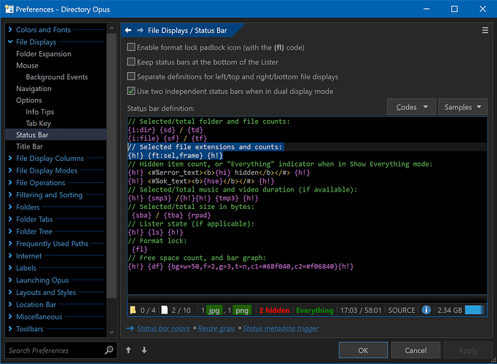Click '2 hidden' in status preview
Image resolution: width=497 pixels, height=364 pixels.
point(275,310)
